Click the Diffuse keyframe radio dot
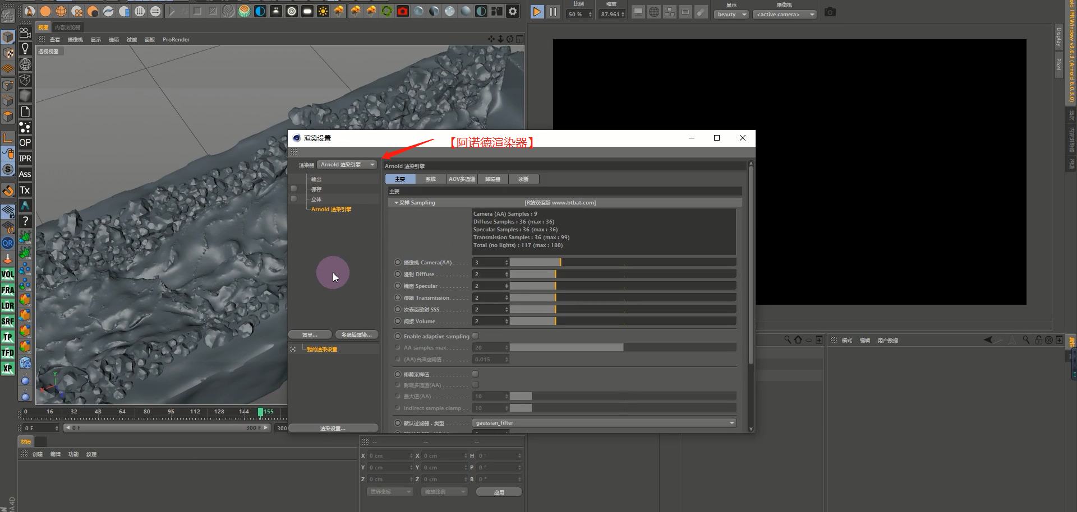 point(398,274)
